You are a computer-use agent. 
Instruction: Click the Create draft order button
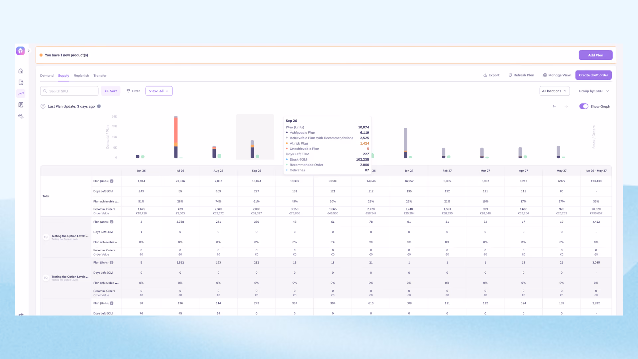coord(593,75)
